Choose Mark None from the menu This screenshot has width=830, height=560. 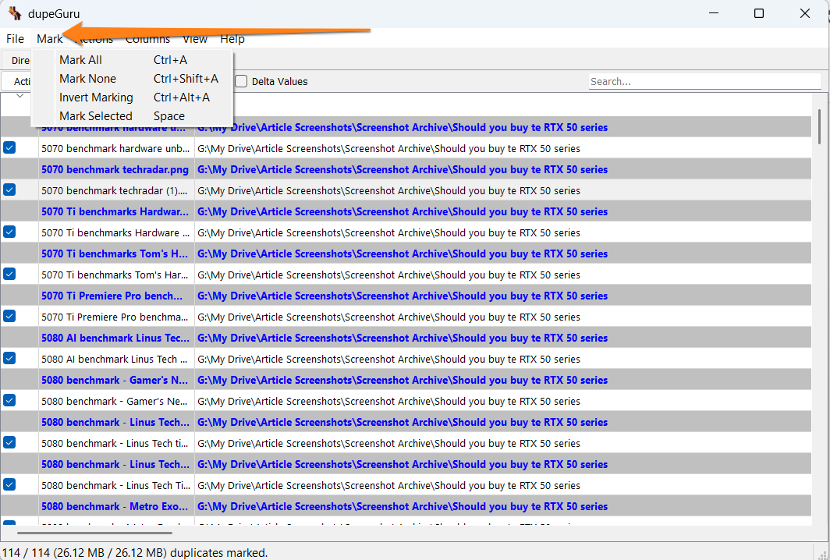[133, 78]
